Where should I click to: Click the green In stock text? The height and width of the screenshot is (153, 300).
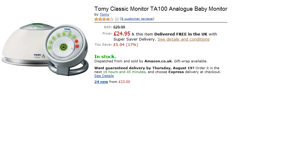(105, 57)
